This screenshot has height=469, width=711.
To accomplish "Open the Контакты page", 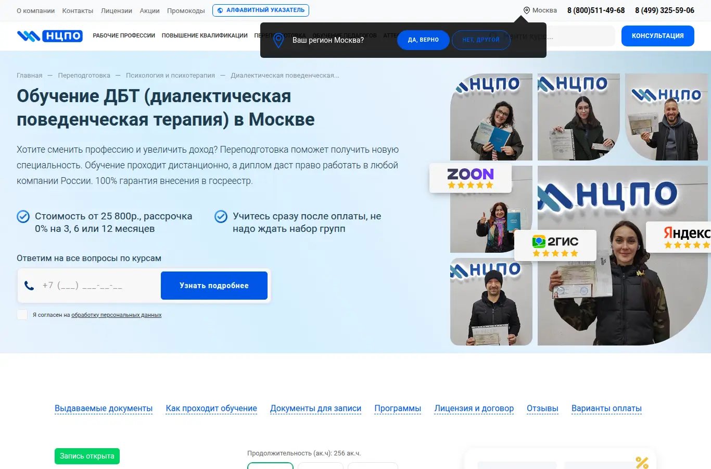I will coord(78,10).
